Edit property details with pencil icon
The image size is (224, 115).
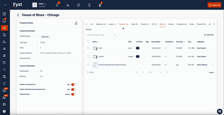[x=76, y=23]
